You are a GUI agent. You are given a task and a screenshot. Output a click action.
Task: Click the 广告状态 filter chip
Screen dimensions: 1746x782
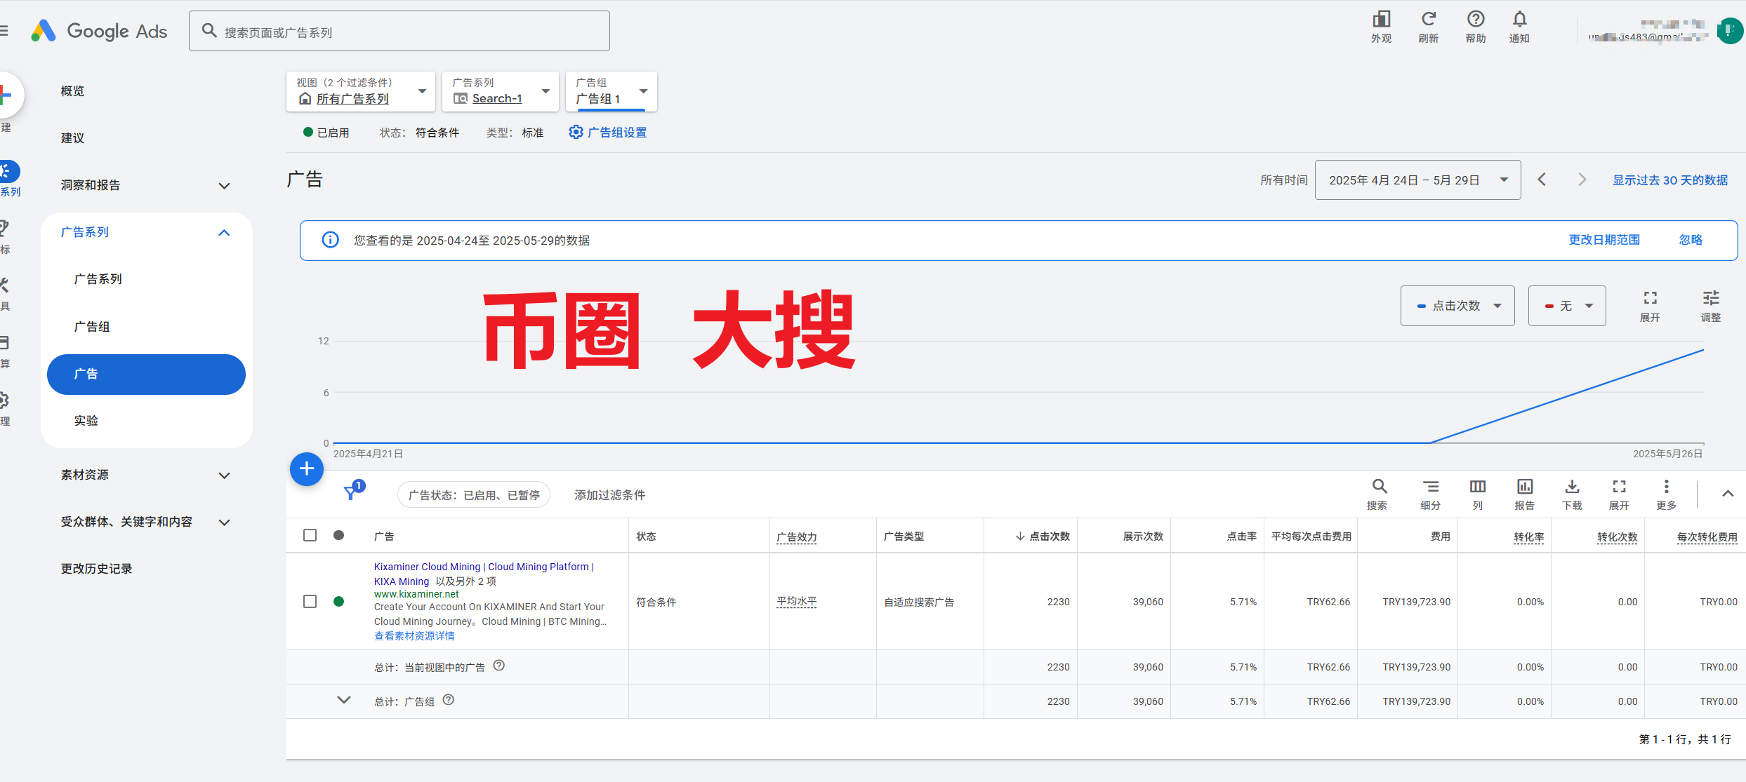(474, 495)
